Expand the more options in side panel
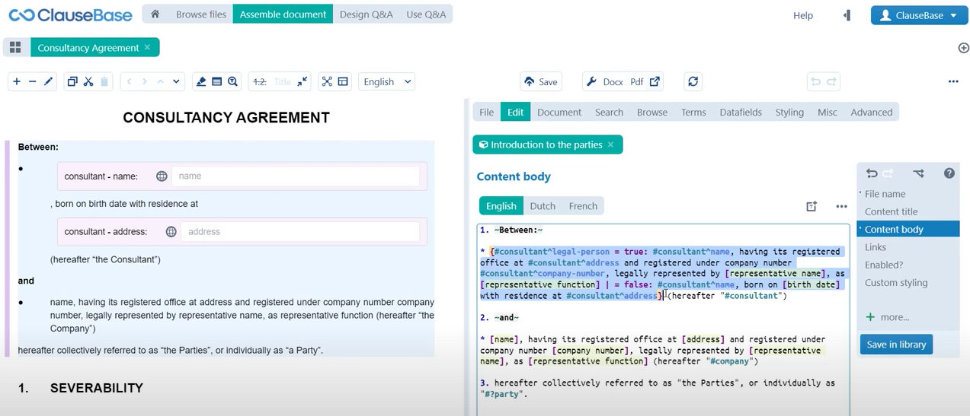This screenshot has height=416, width=970. (888, 317)
